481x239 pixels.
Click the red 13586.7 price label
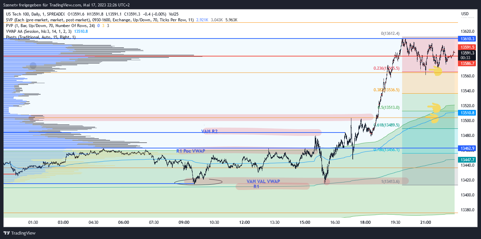[467, 63]
